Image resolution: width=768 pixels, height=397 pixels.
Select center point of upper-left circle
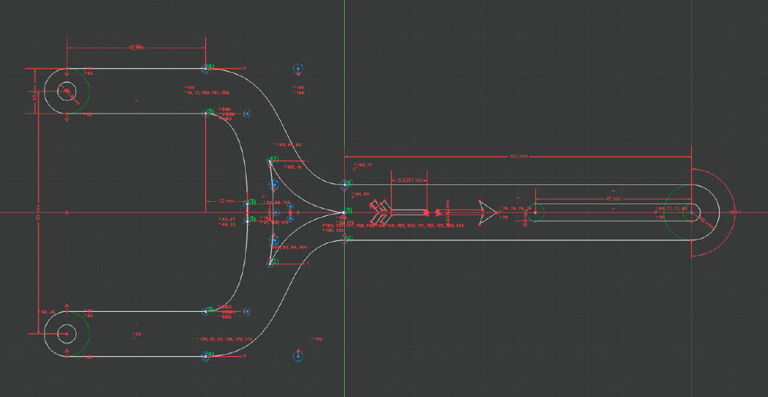[x=66, y=91]
